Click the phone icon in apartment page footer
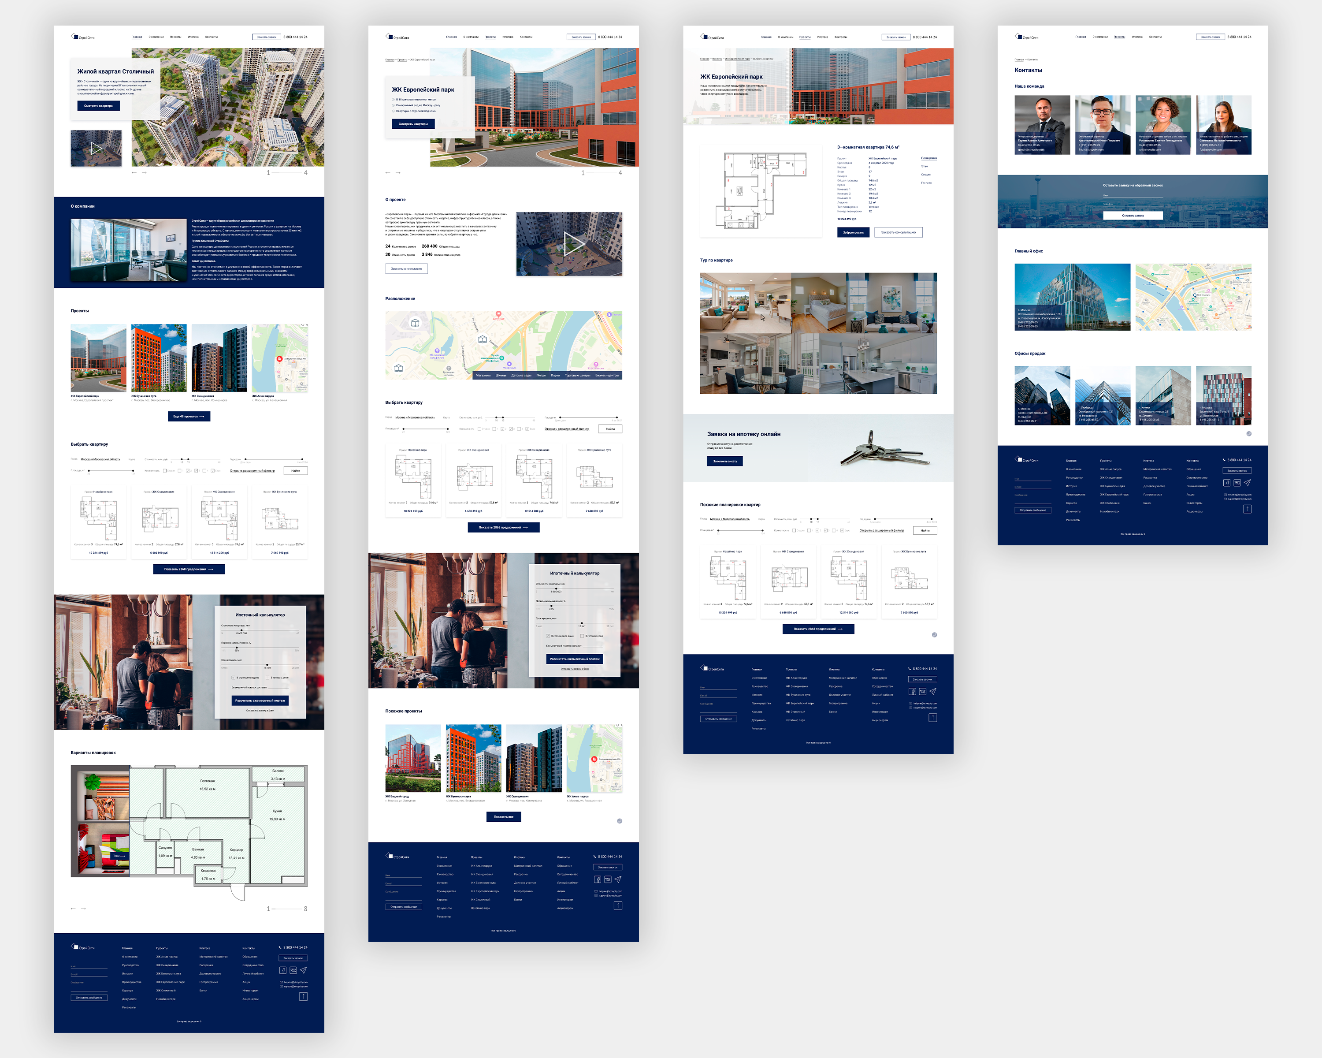1322x1058 pixels. [x=910, y=669]
